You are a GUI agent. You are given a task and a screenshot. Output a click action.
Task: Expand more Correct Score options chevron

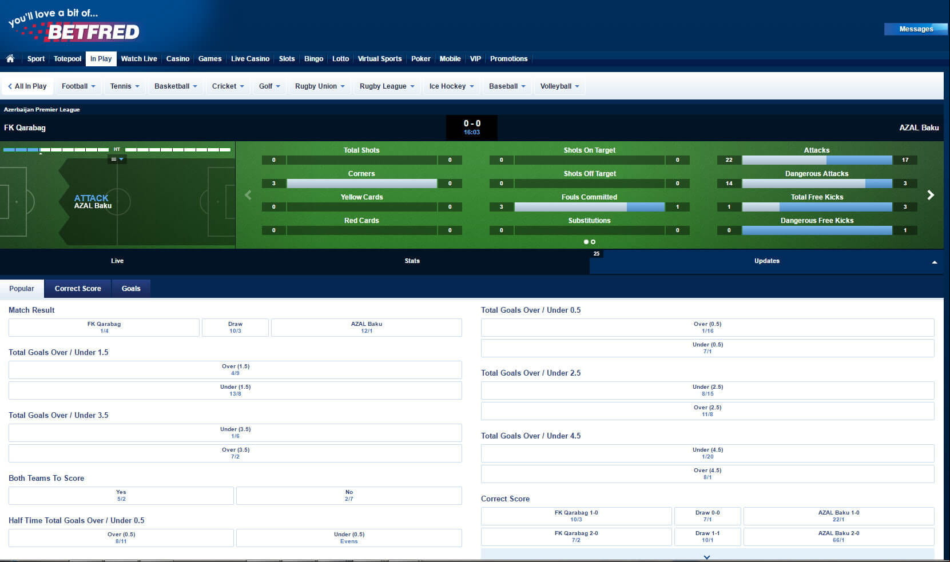pyautogui.click(x=707, y=556)
